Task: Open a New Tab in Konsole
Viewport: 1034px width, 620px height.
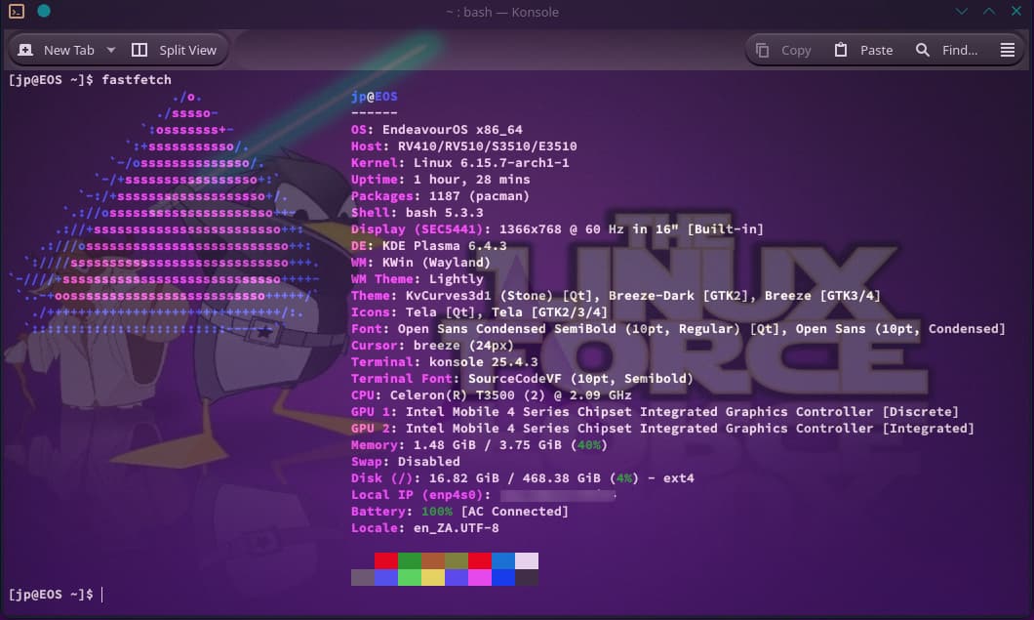Action: tap(56, 50)
